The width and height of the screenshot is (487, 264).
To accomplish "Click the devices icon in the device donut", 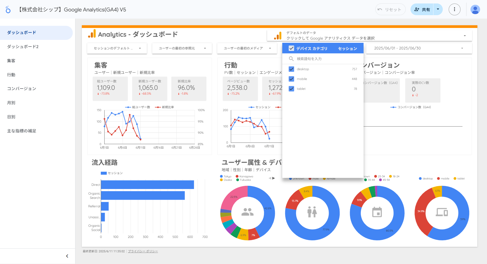I will (x=442, y=212).
